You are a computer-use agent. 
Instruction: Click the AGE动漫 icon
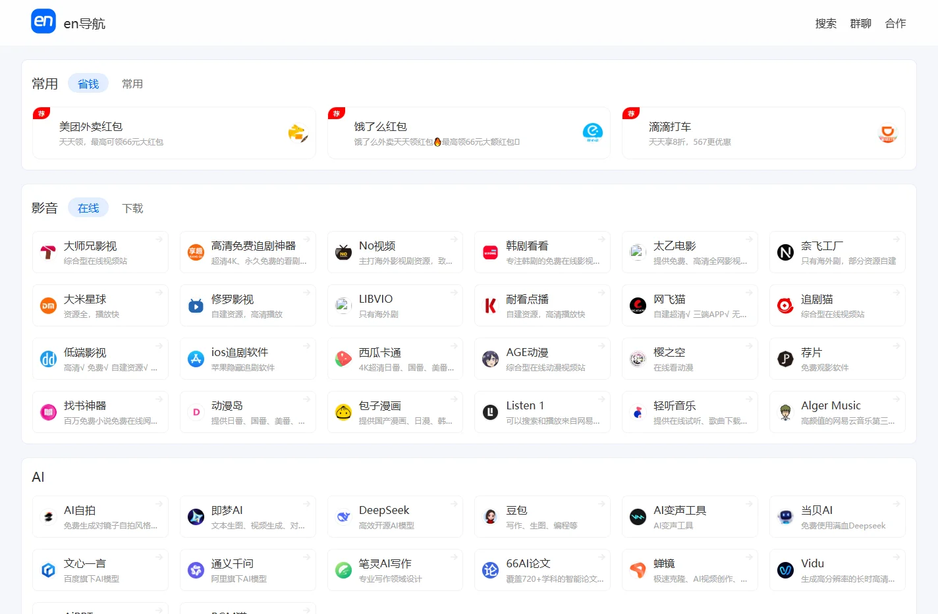point(491,359)
